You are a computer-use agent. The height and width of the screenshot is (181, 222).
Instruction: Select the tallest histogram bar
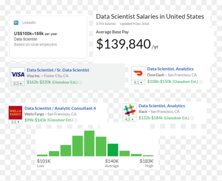click(x=89, y=143)
